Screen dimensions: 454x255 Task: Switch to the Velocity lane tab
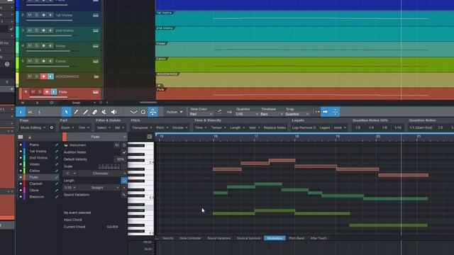coord(168,238)
